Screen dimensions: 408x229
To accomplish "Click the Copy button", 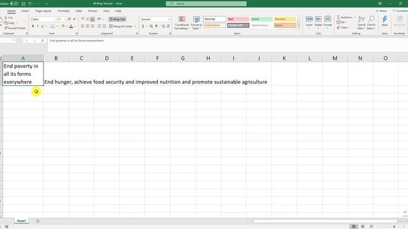I will (10, 23).
